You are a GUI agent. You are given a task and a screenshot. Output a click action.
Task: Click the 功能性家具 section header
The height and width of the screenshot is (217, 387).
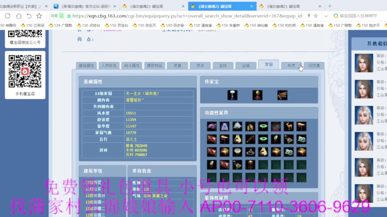point(259,113)
